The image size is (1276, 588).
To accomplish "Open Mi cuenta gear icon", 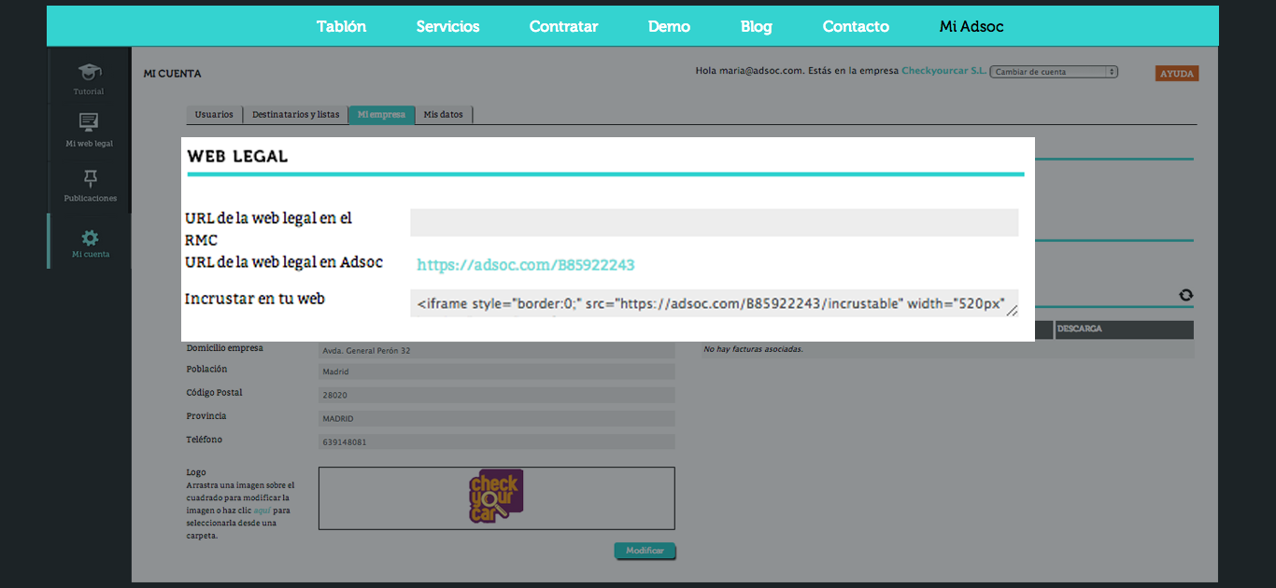I will (x=90, y=238).
